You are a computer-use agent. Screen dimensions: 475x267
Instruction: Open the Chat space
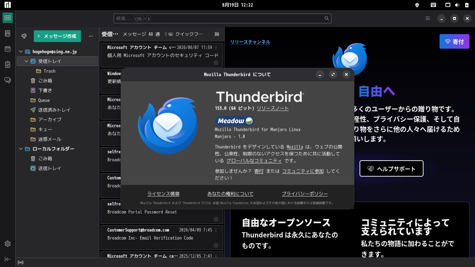click(8, 80)
